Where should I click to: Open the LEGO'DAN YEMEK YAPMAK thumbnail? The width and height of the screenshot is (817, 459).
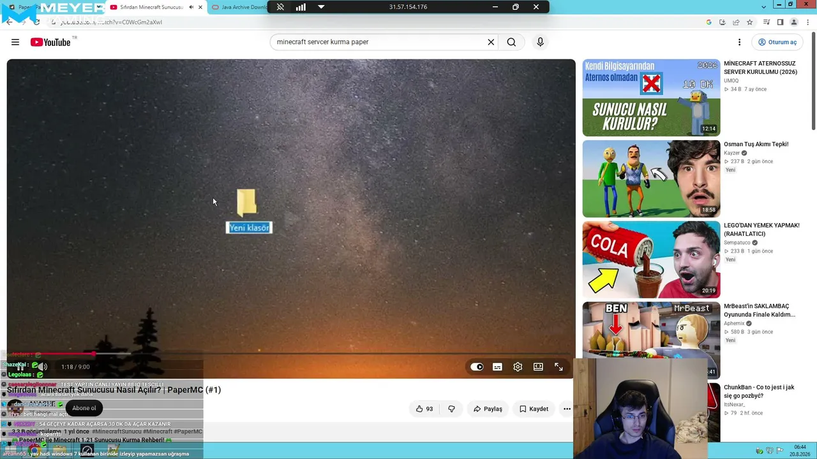[651, 259]
